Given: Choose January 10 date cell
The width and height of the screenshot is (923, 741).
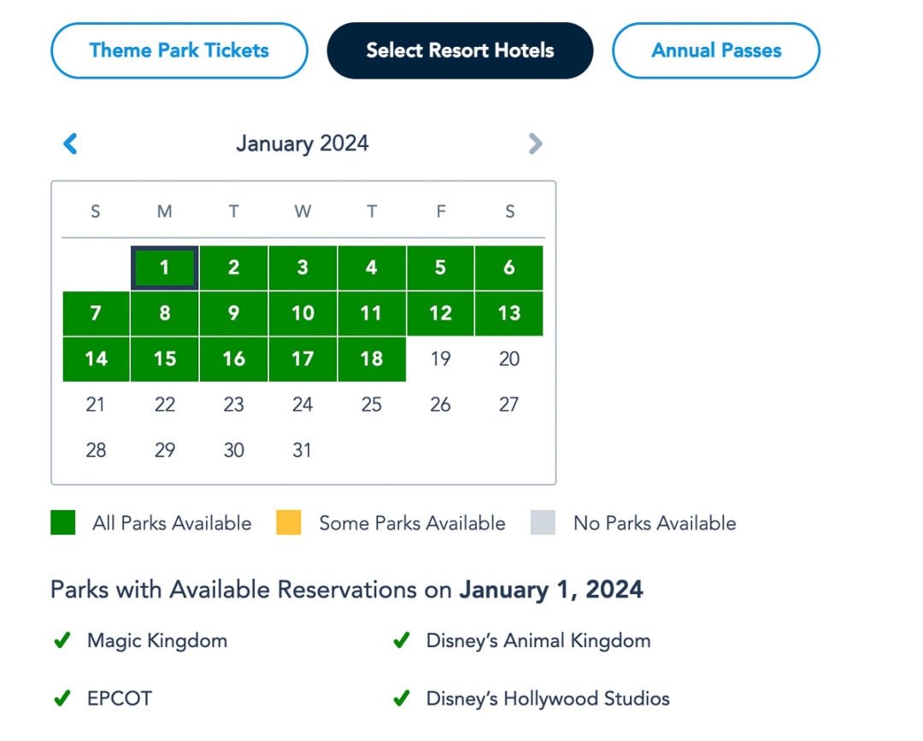Looking at the screenshot, I should (303, 313).
